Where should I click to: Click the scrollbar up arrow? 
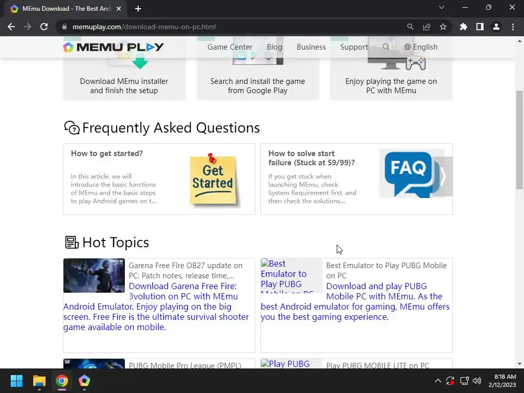click(519, 41)
